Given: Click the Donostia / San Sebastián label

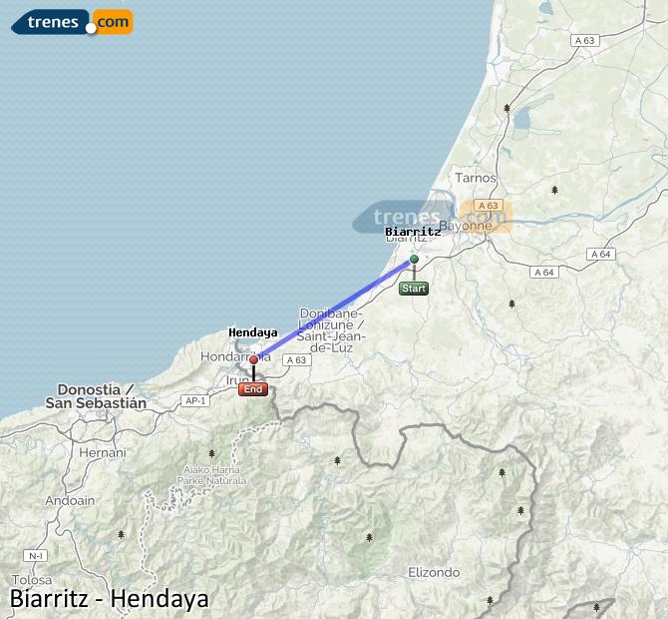Looking at the screenshot, I should (96, 396).
